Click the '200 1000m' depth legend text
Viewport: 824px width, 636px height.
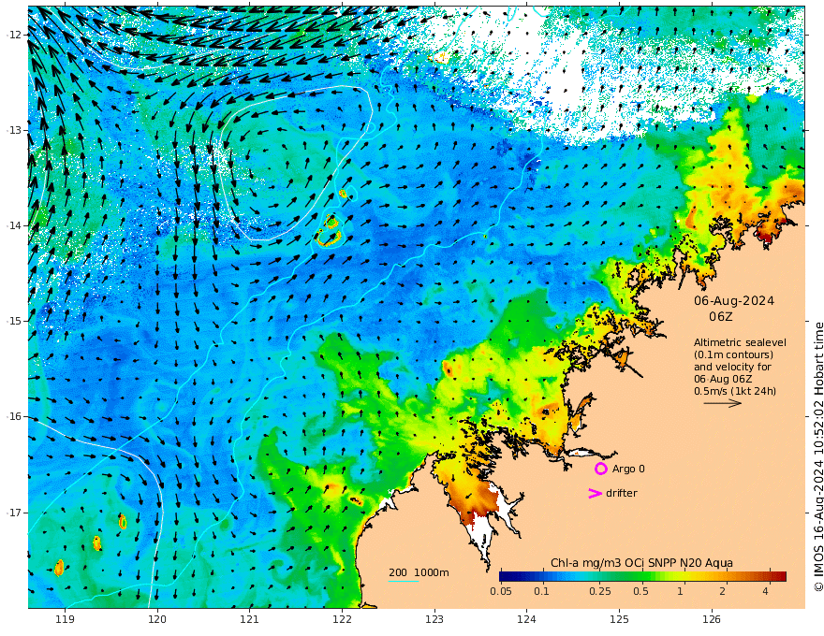[419, 572]
